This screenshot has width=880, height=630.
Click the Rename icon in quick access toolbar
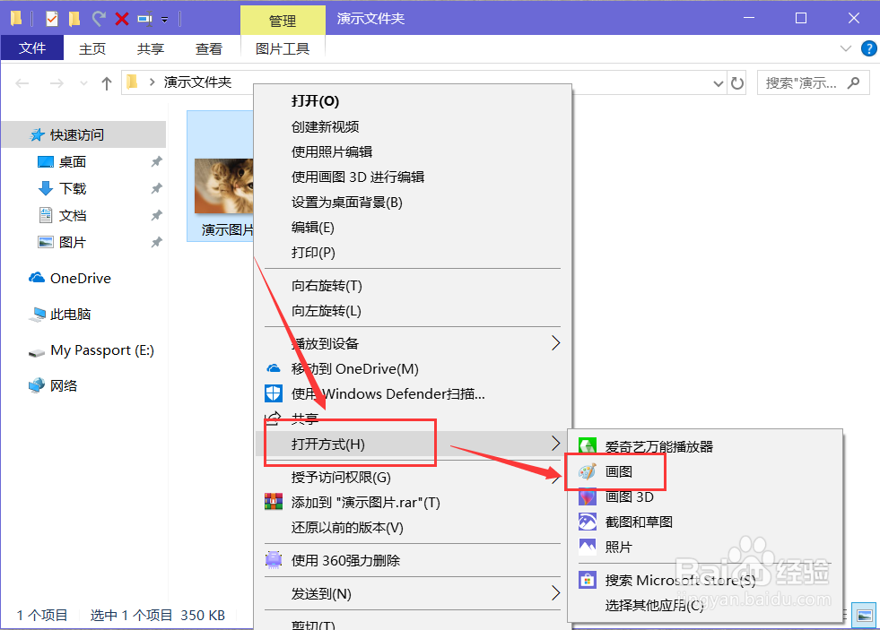pos(144,19)
